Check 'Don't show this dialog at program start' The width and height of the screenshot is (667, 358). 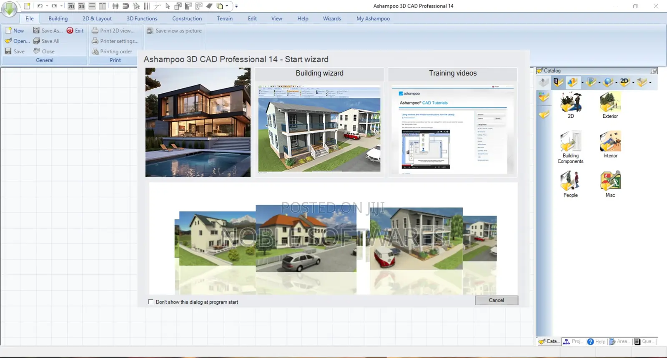(x=150, y=301)
